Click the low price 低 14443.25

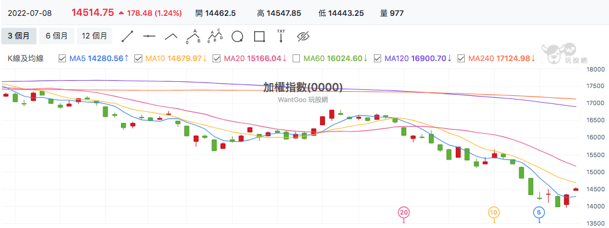341,13
